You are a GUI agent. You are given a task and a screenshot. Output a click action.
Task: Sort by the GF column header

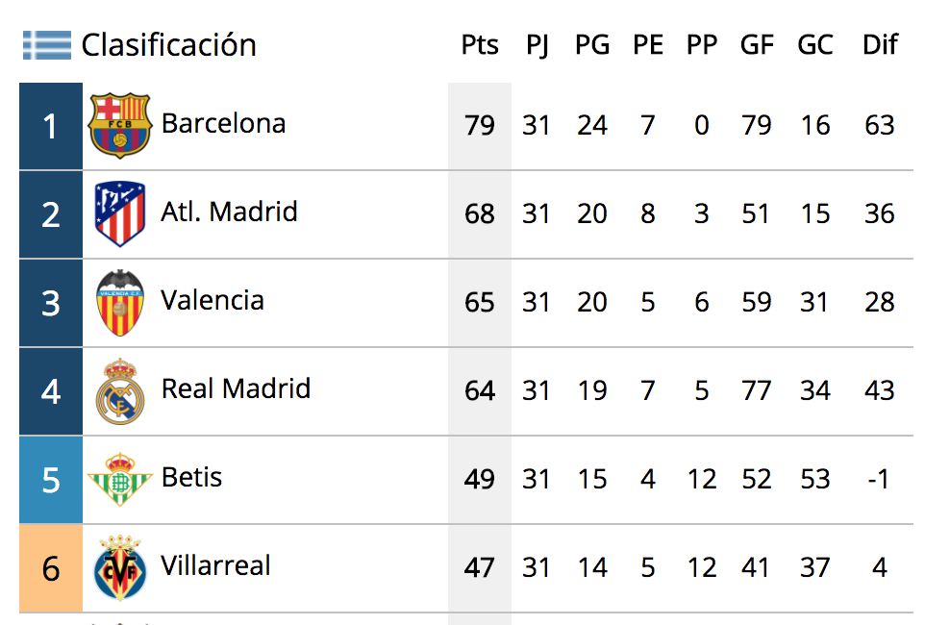tap(757, 45)
